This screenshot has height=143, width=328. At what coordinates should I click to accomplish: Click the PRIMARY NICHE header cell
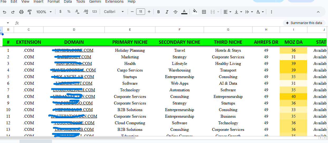click(x=130, y=42)
